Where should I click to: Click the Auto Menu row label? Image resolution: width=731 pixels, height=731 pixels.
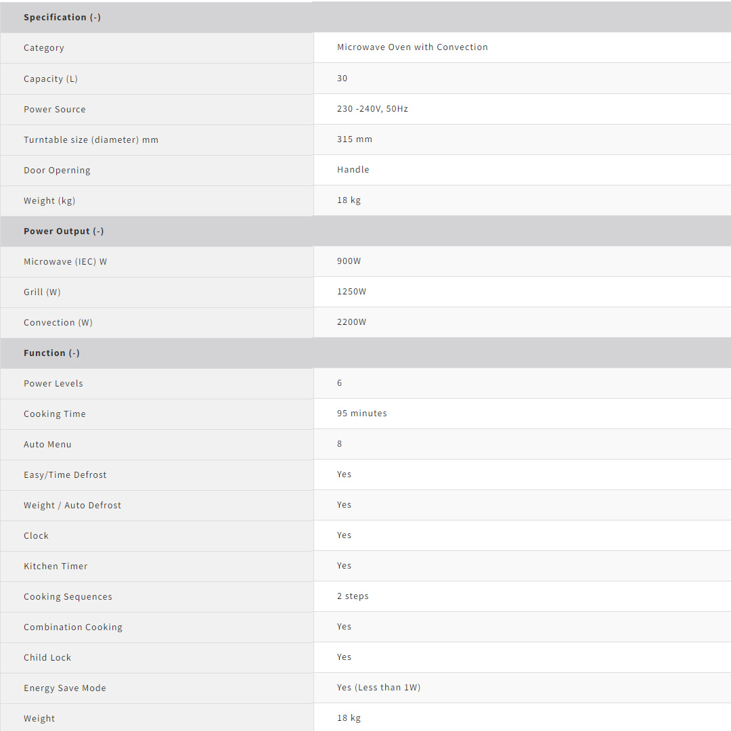47,444
